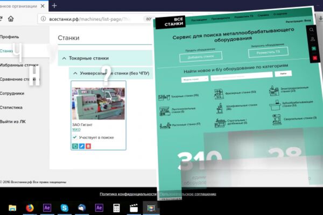Open the Строгальные / долбежные category icon
Image resolution: width=323 pixels, height=215 pixels.
[220, 123]
